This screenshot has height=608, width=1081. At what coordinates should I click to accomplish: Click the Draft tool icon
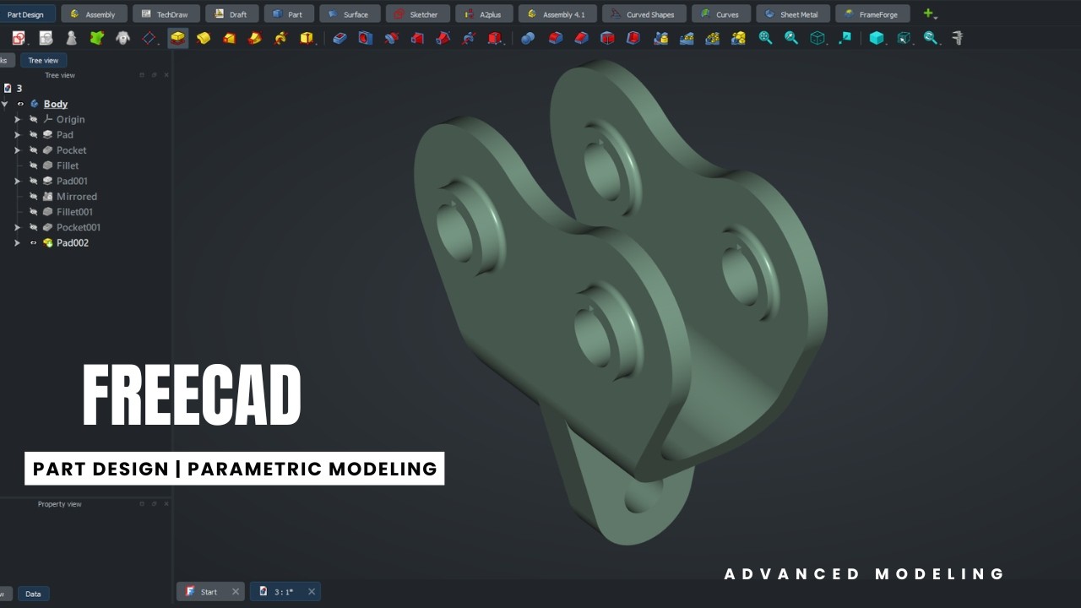[607, 38]
